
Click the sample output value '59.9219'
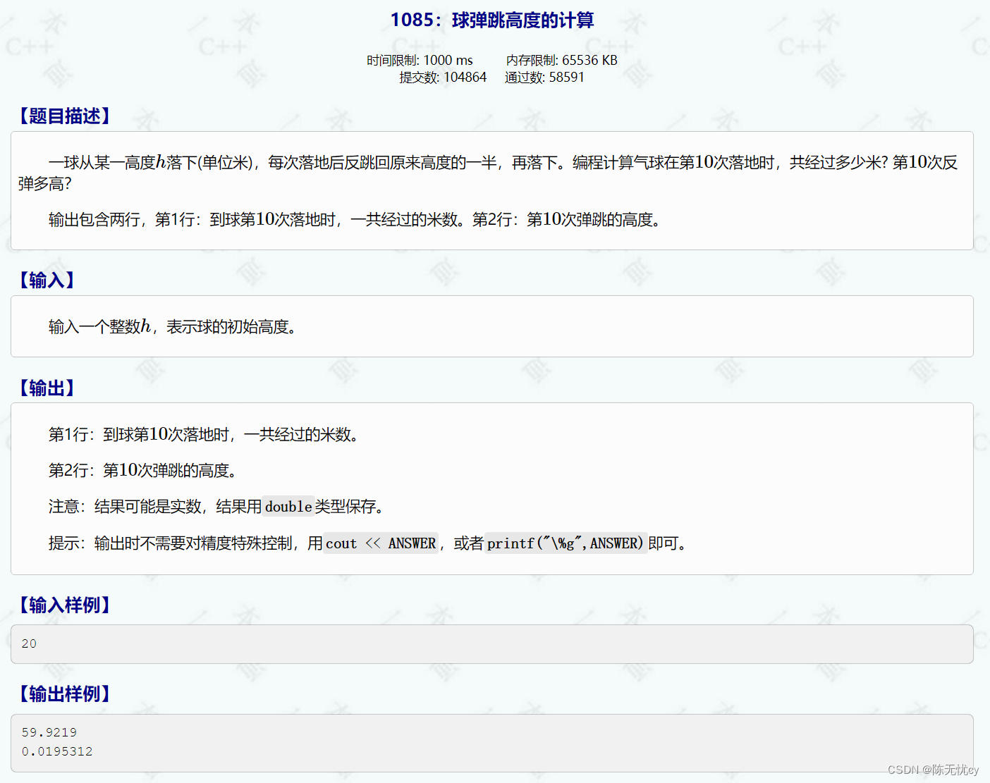pyautogui.click(x=49, y=732)
